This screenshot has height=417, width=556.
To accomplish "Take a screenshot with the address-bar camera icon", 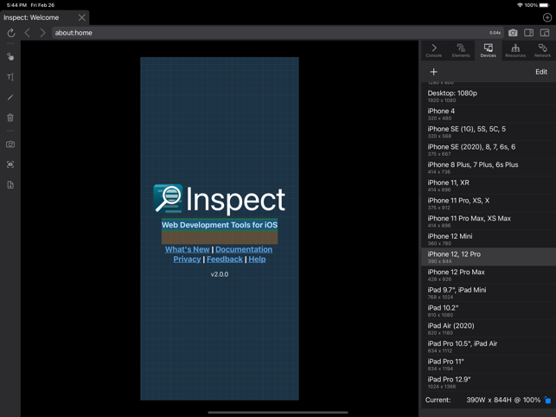I will coord(513,33).
